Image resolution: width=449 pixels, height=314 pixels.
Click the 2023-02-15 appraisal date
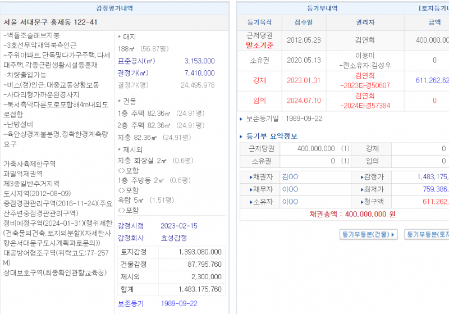coord(179,226)
